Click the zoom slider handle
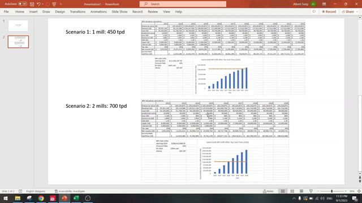362x203 pixels. (332, 191)
